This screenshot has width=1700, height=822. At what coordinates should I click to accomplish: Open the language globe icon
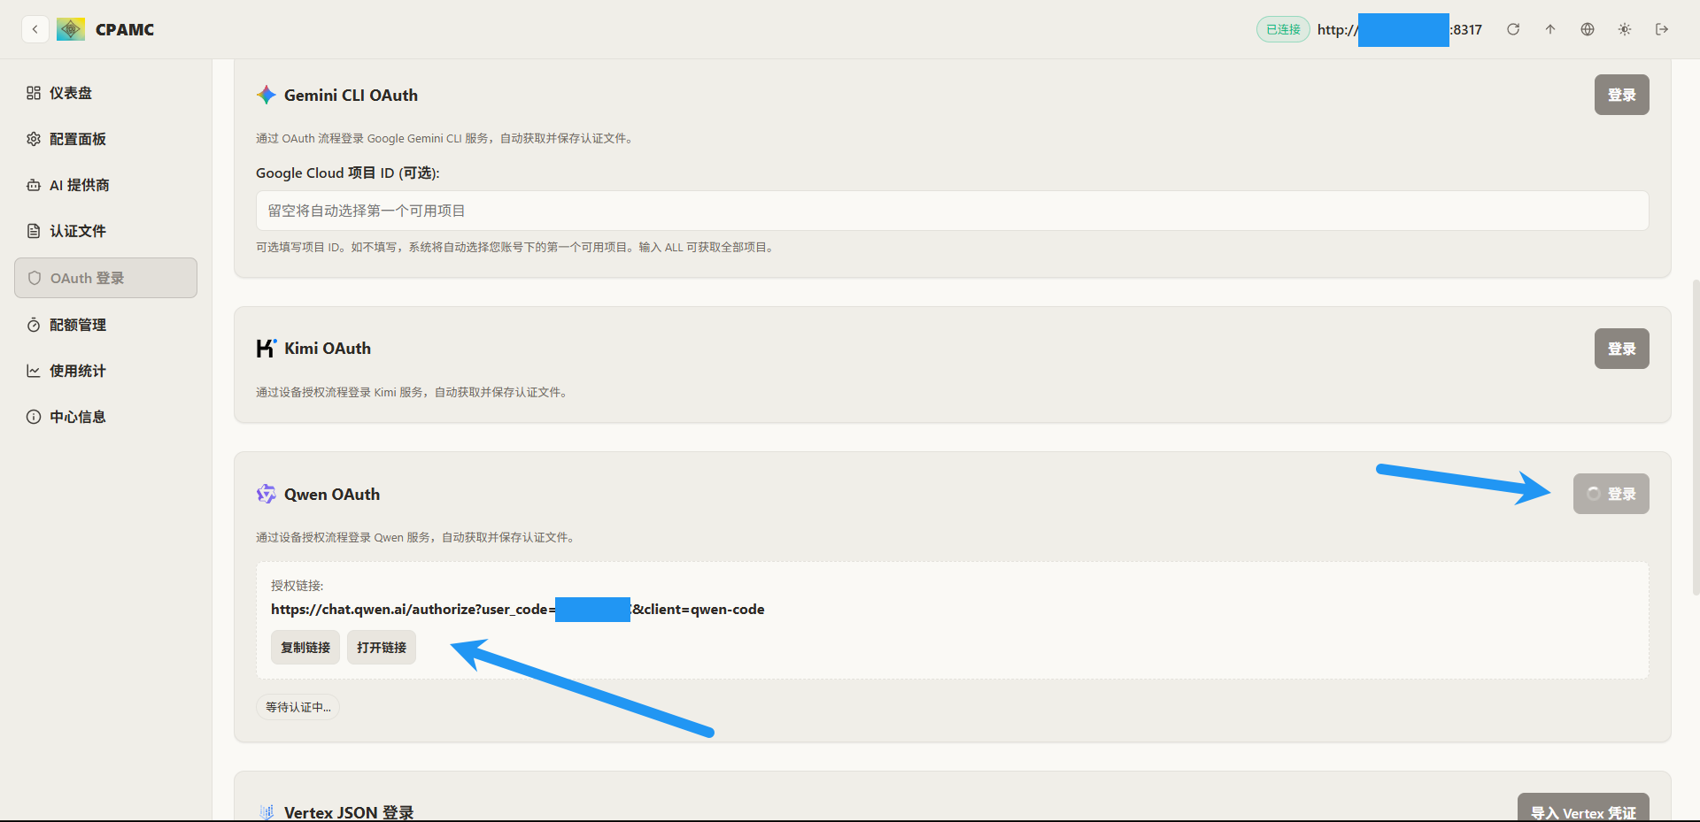(1588, 29)
